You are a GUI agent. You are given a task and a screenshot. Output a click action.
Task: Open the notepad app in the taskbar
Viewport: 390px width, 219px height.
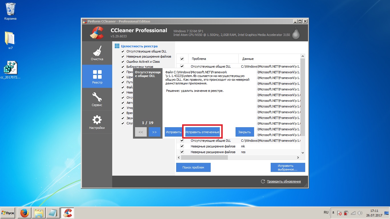pos(53,213)
